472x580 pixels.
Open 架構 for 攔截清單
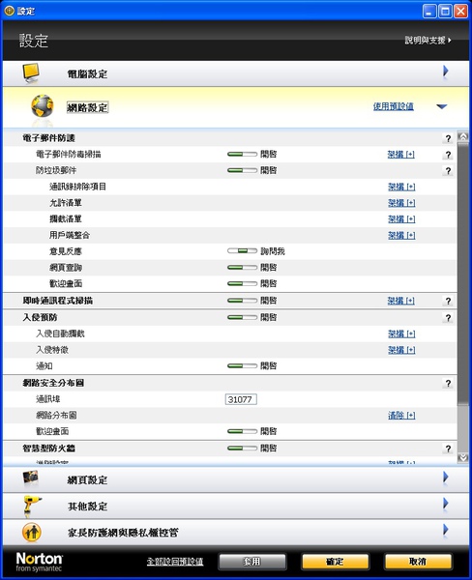[x=401, y=219]
